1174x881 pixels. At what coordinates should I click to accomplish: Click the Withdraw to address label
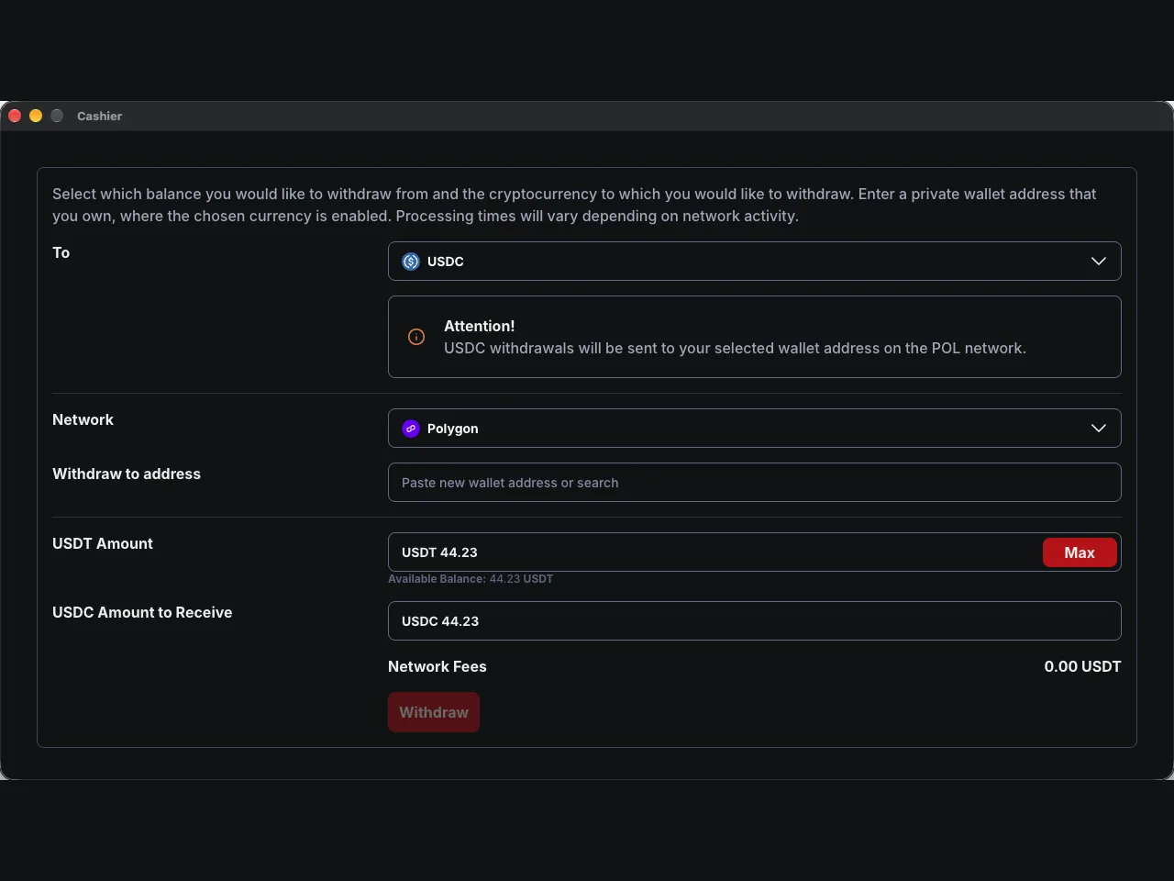[127, 474]
